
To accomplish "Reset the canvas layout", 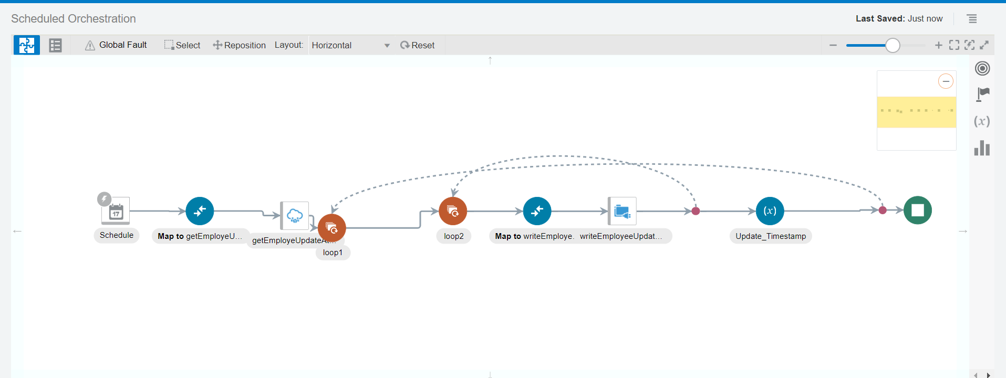I will [418, 45].
